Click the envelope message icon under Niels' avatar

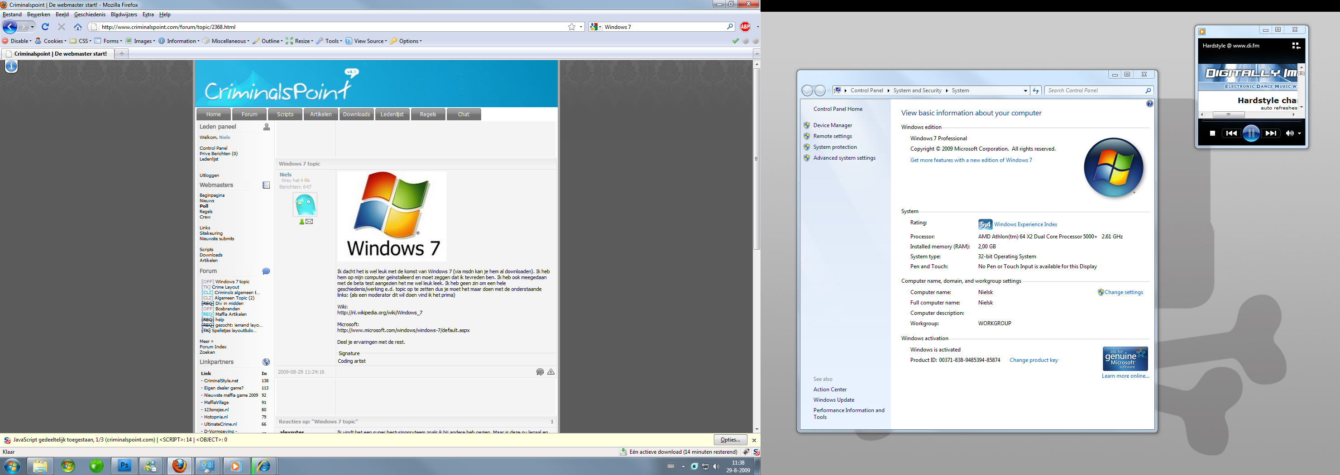(310, 222)
